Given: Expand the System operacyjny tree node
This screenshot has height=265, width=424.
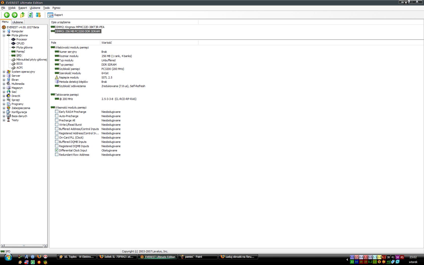Looking at the screenshot, I should (x=4, y=72).
